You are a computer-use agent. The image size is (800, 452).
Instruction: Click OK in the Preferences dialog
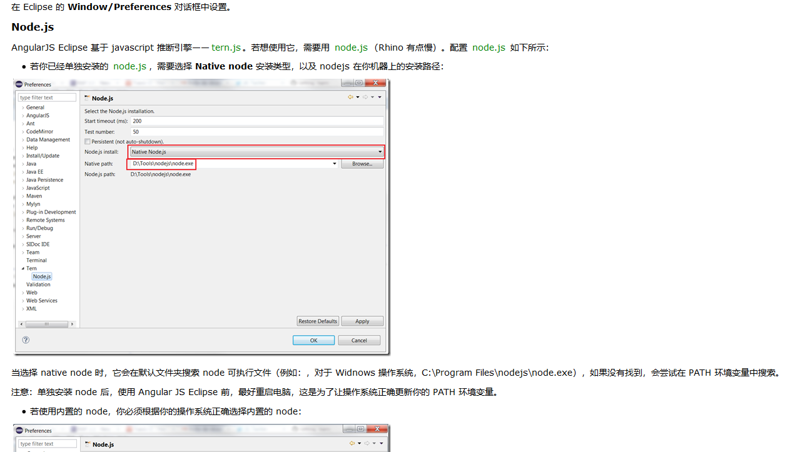tap(313, 341)
